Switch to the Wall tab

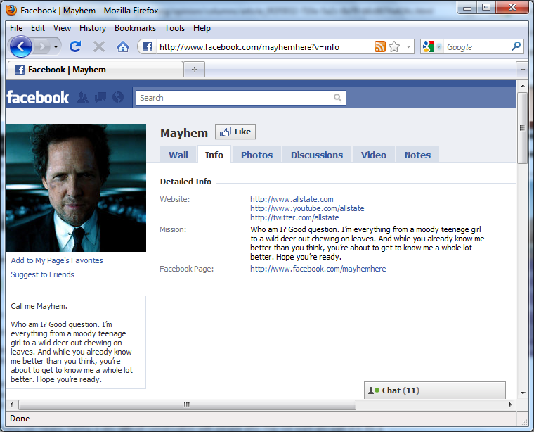click(x=178, y=155)
